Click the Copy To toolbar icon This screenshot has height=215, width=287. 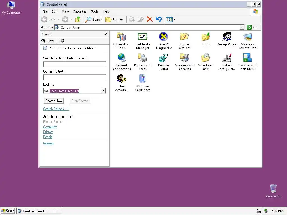point(141,19)
